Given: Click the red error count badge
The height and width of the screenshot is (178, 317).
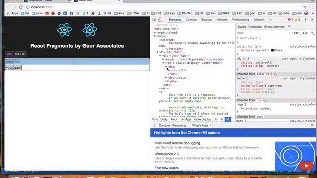Looking at the screenshot, I should coord(291,20).
